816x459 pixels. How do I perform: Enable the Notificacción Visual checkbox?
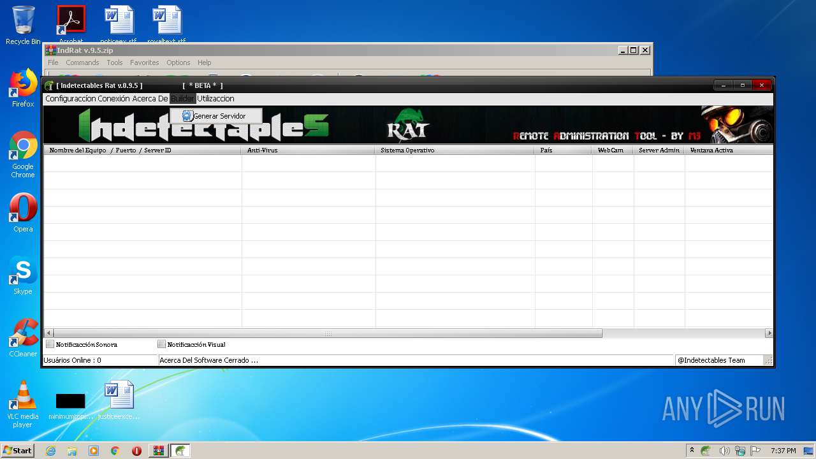(x=162, y=344)
